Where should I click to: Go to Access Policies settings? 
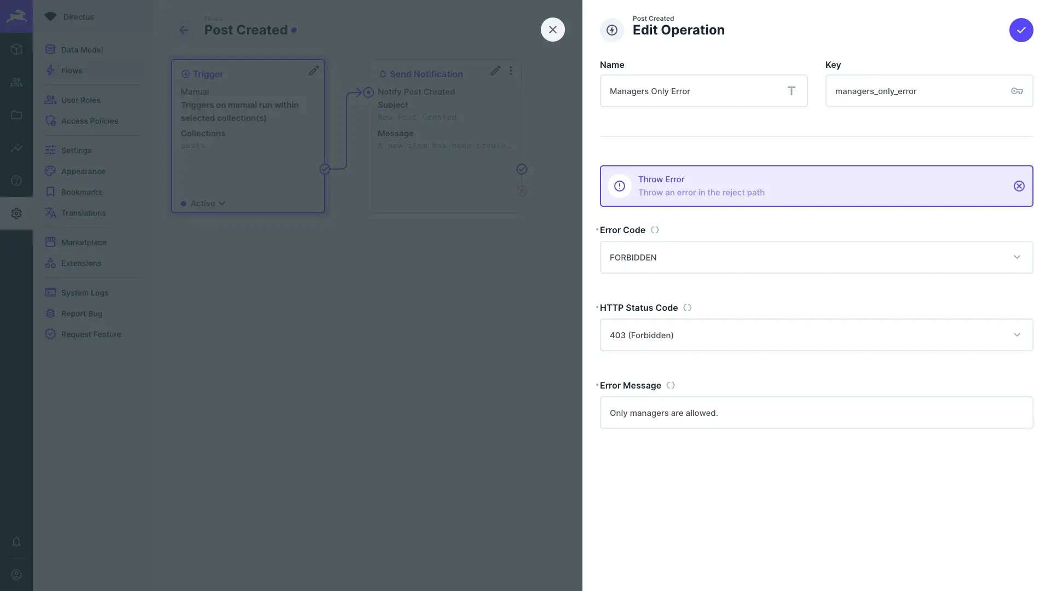pos(89,121)
